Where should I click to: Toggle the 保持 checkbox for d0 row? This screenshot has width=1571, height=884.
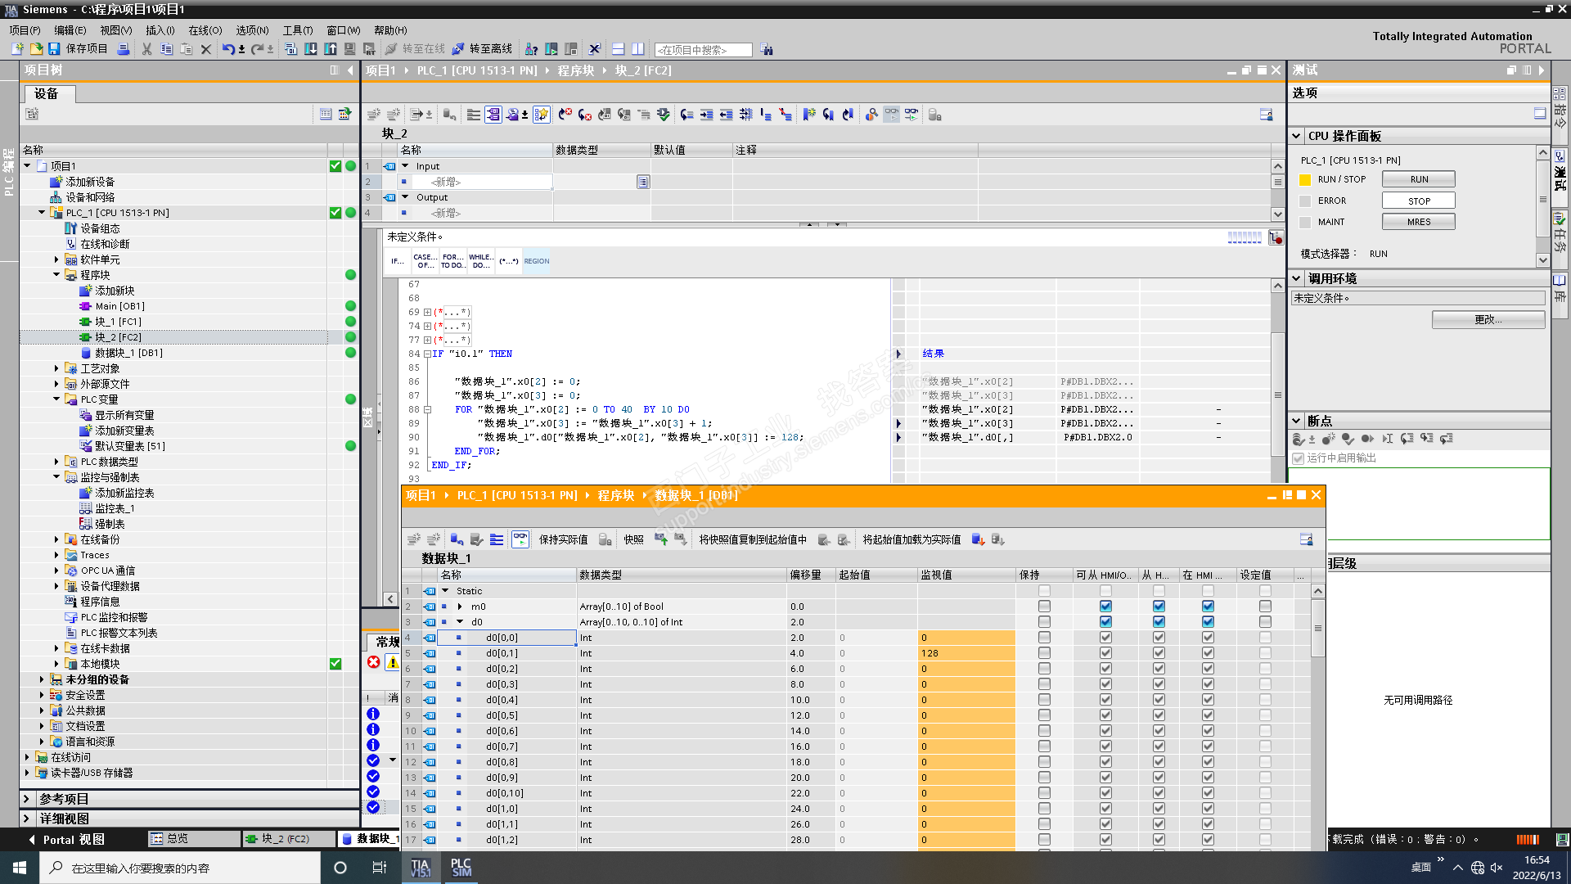[x=1044, y=622]
